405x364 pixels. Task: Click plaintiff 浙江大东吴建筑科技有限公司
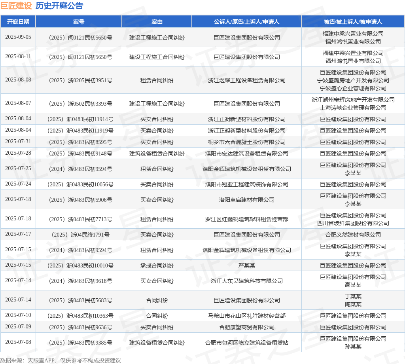[247, 281]
